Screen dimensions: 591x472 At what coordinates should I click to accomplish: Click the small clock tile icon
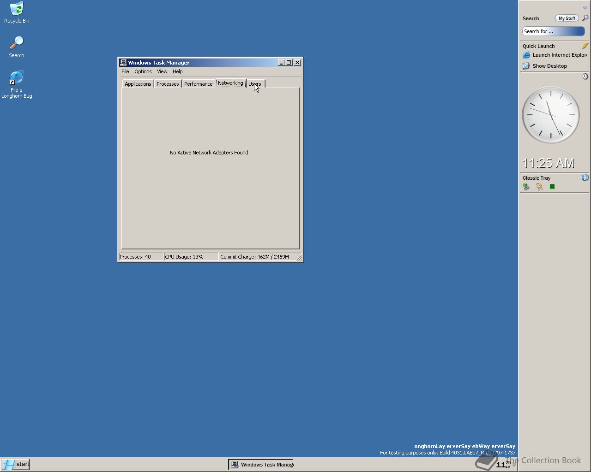click(585, 77)
